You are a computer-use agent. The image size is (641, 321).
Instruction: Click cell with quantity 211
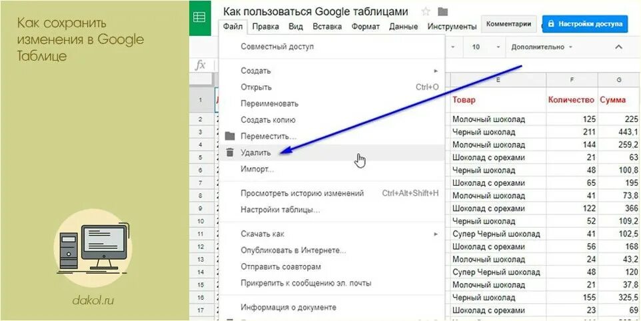(x=572, y=132)
